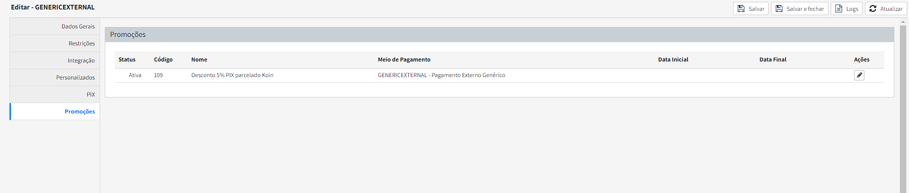The image size is (909, 193).
Task: Go to the Integração tab
Action: click(x=81, y=61)
